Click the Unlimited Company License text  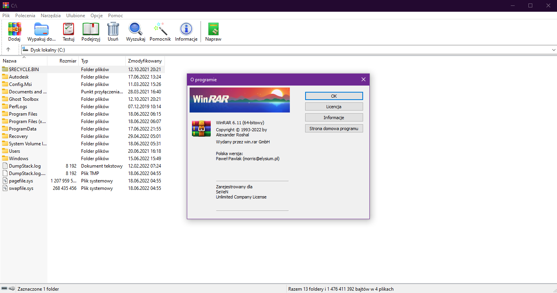pyautogui.click(x=241, y=197)
